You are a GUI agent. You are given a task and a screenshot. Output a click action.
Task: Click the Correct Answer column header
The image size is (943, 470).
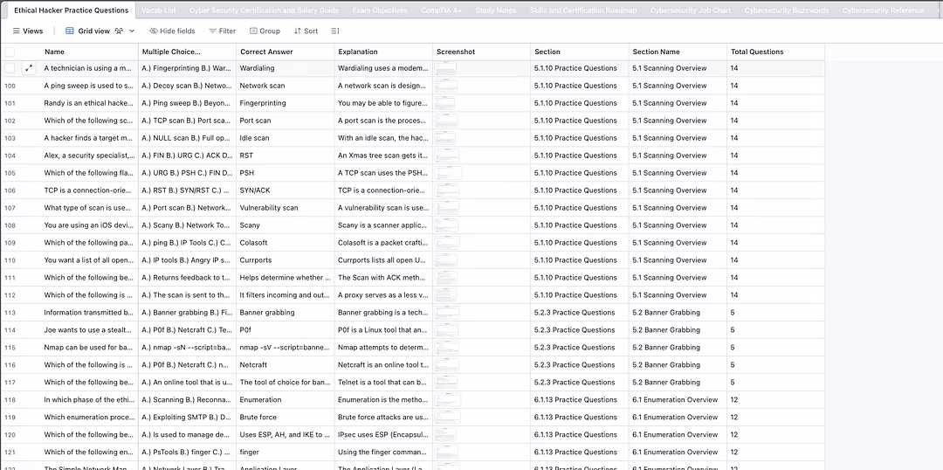point(266,52)
